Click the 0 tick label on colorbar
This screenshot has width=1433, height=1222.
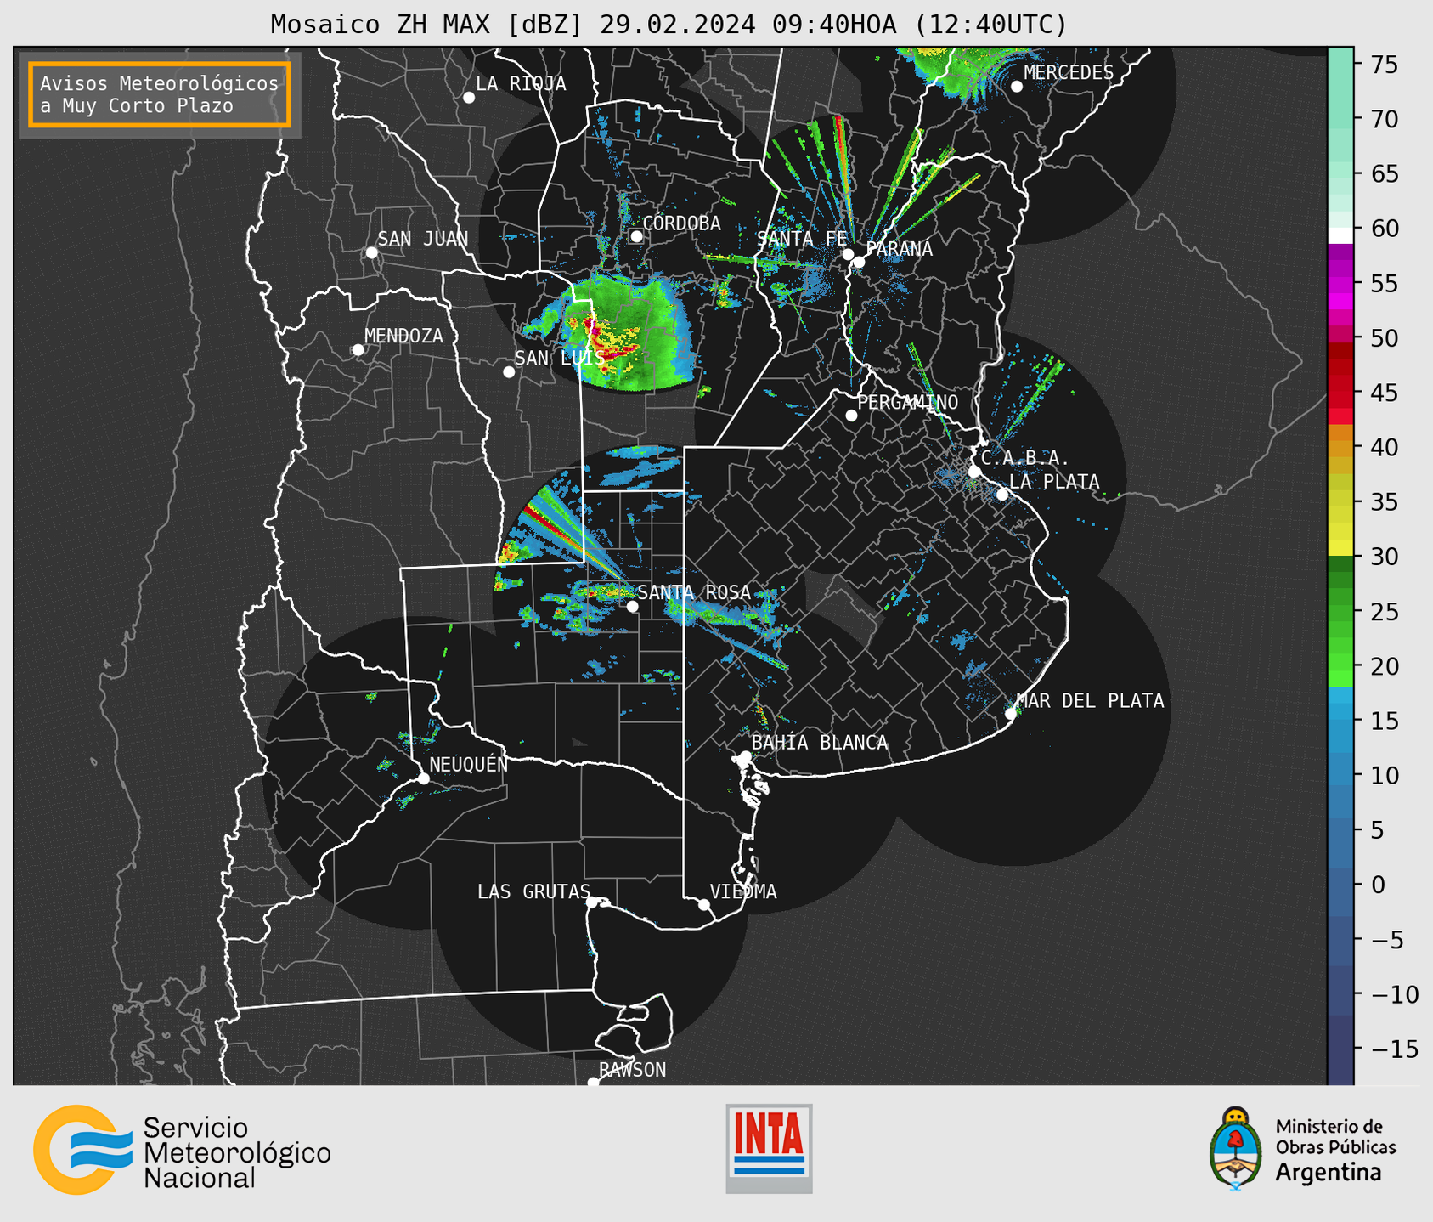(x=1378, y=885)
